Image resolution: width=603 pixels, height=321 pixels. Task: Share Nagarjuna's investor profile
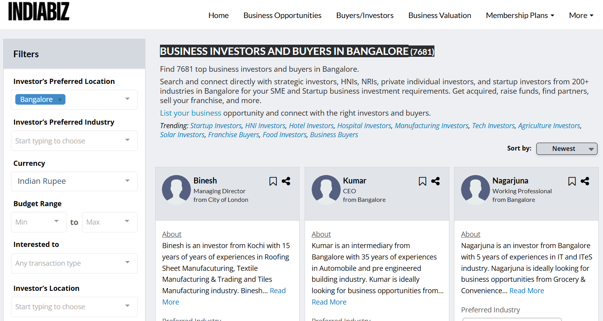[x=585, y=181]
